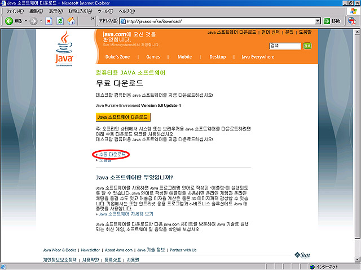This screenshot has height=270, width=361.
Task: Click the vertical scrollbar down arrow
Action: coord(357,259)
